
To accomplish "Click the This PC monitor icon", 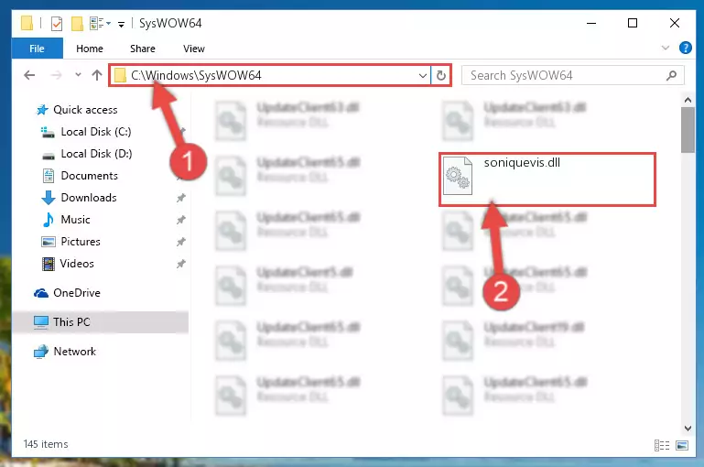I will 41,322.
